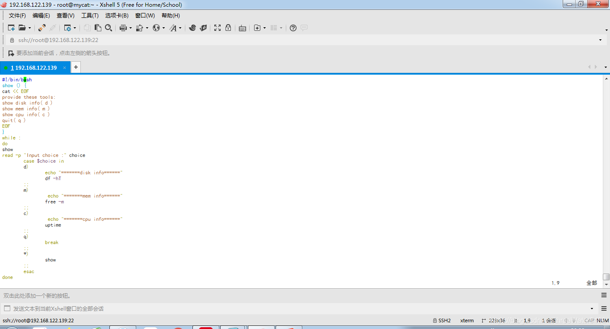Expand the Properties gear dropdown arrow
Viewport: 610px width, 329px height.
point(75,28)
